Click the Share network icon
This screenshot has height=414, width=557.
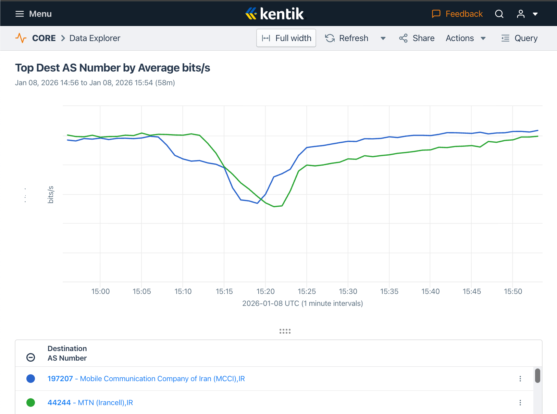[x=403, y=38]
